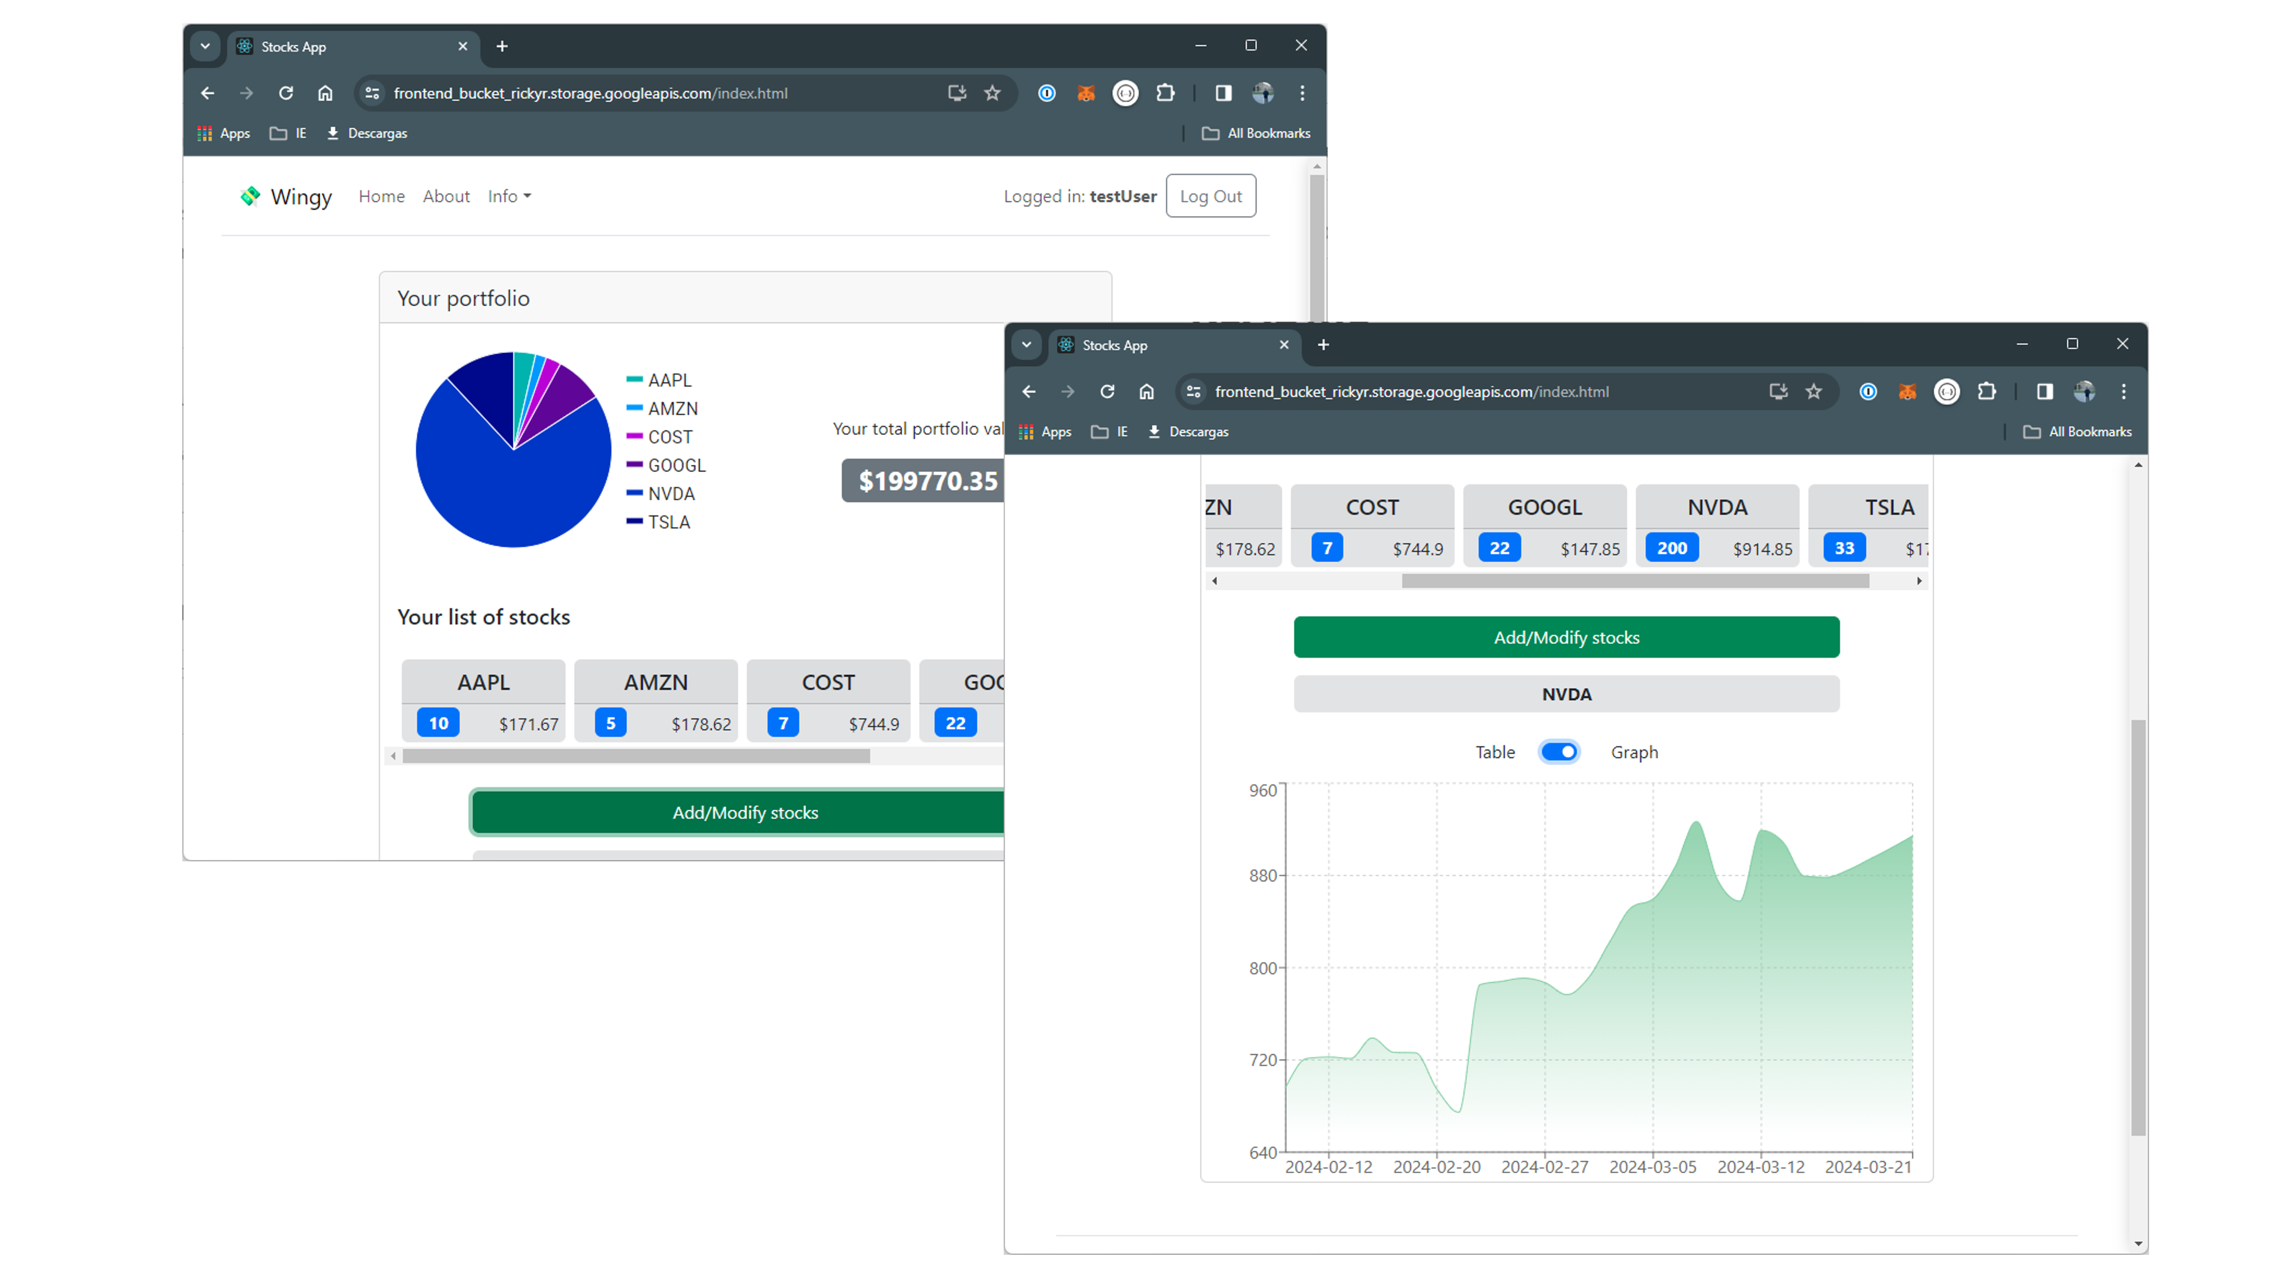Select the TSLA stock card in the front window

(x=1869, y=526)
